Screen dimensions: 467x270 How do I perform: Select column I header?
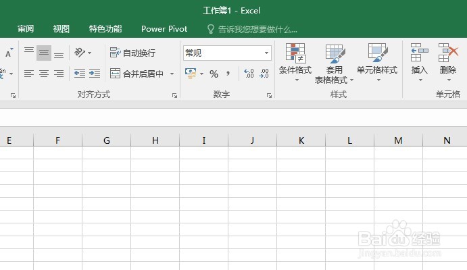(x=204, y=140)
